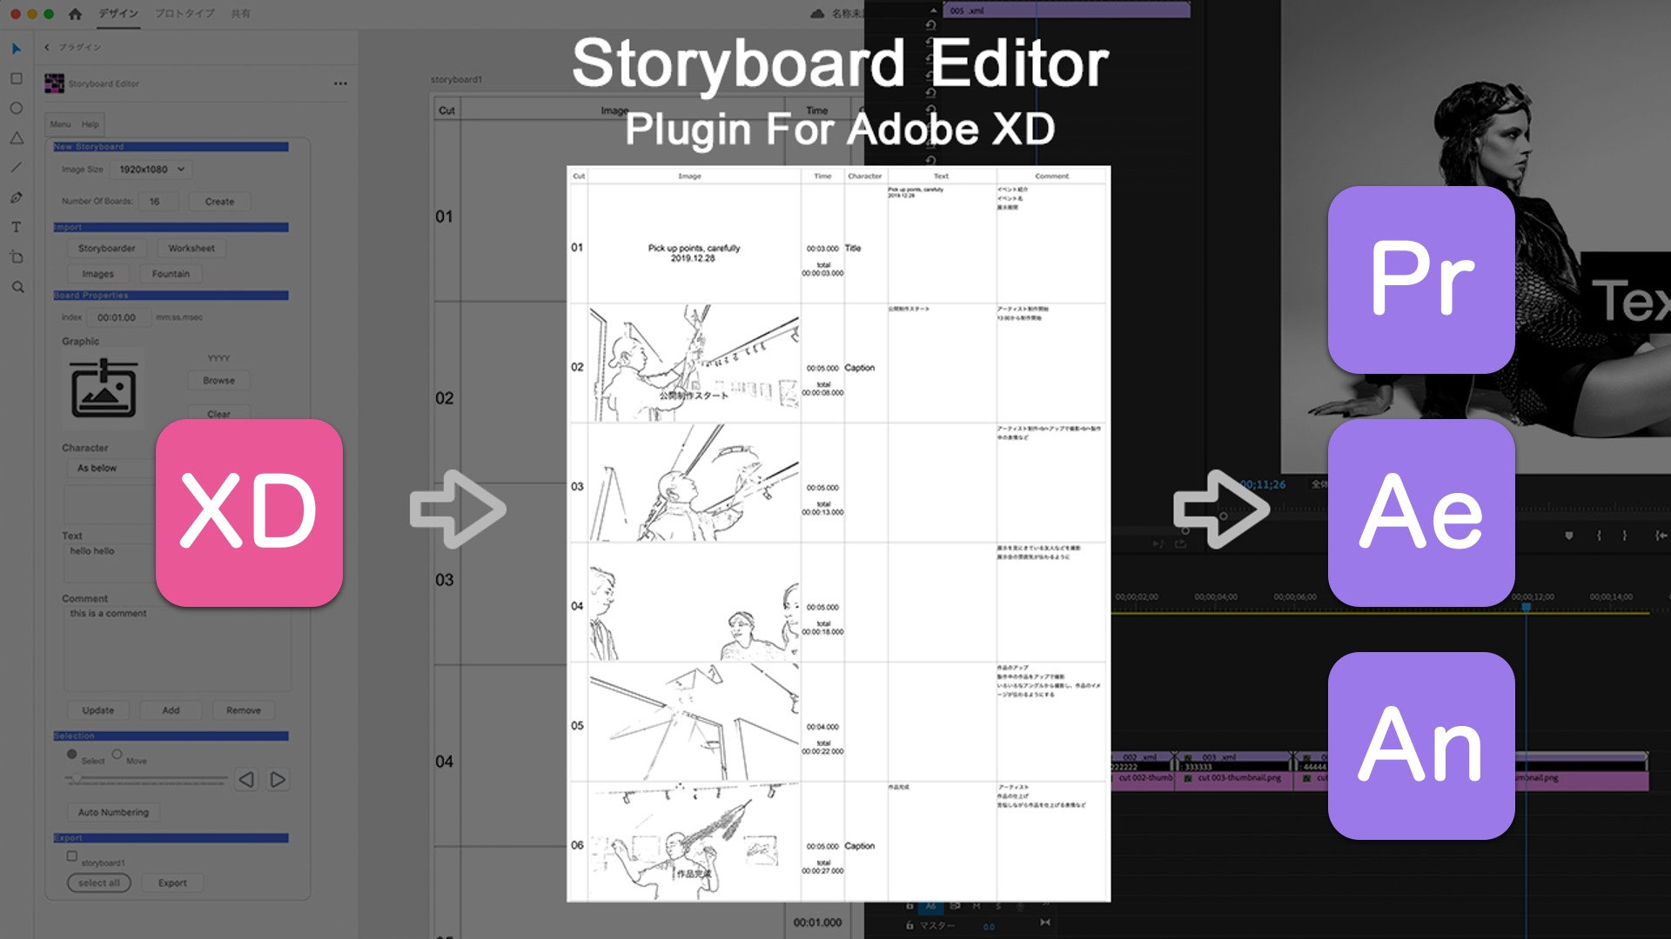Switch to the プロトタイプ tab
Screen dimensions: 1671x939
pyautogui.click(x=183, y=14)
